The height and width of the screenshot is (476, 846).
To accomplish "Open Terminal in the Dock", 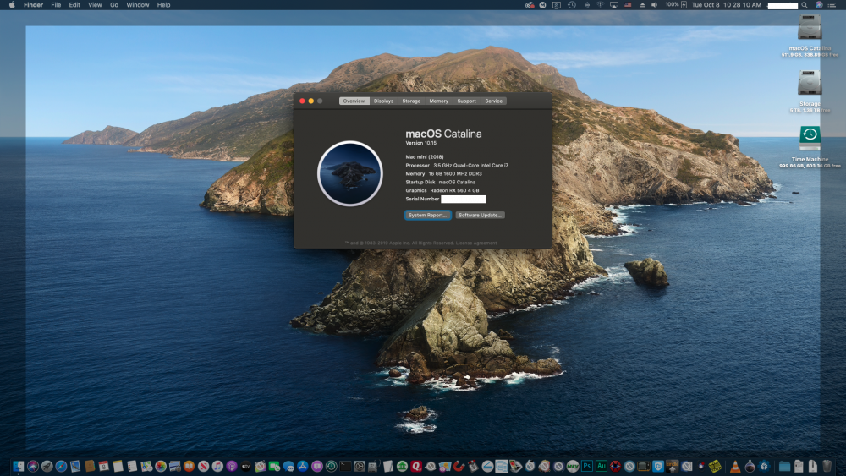I will pyautogui.click(x=345, y=467).
